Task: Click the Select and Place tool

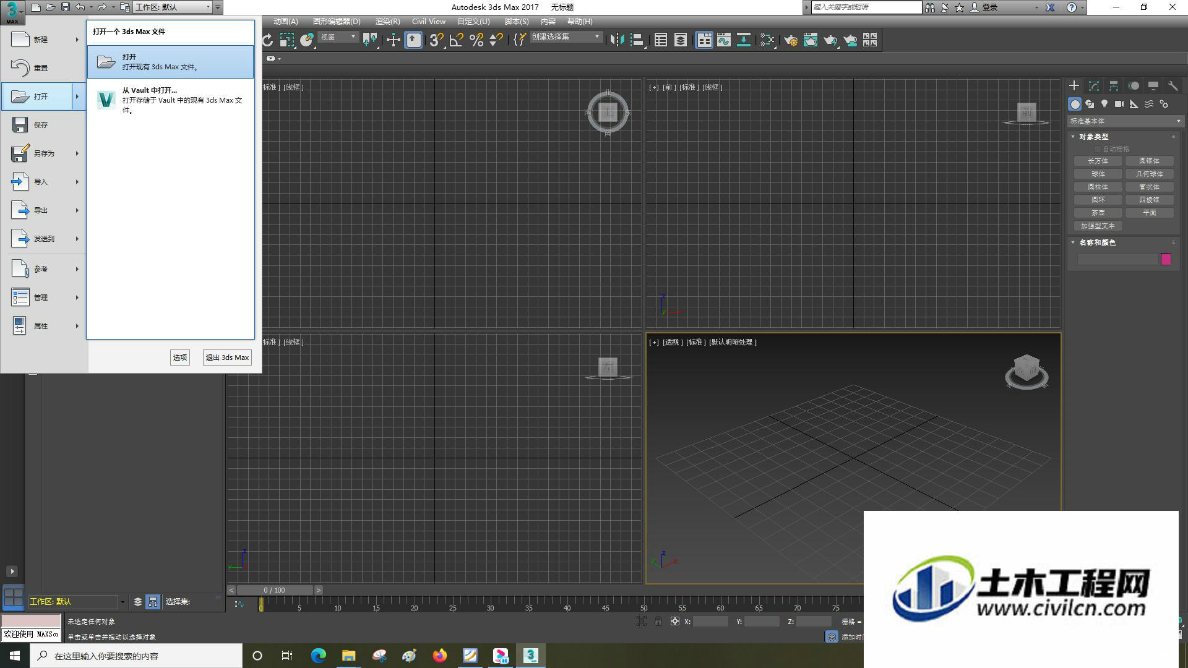Action: click(307, 40)
